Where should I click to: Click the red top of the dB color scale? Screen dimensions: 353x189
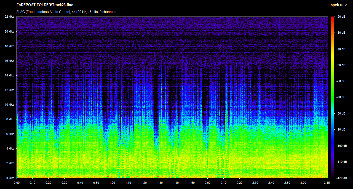click(332, 19)
